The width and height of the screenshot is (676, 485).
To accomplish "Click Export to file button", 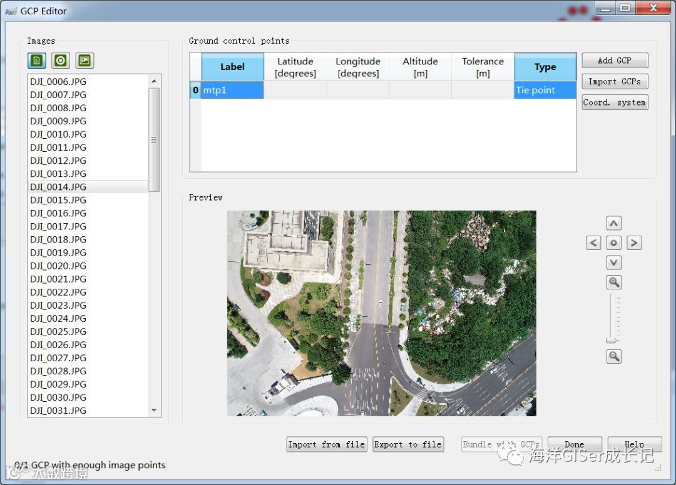I will point(408,444).
